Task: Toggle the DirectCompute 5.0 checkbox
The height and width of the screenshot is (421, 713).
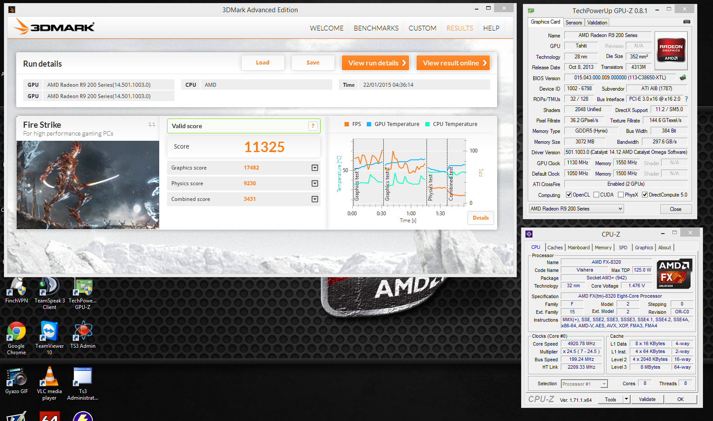Action: click(x=645, y=195)
